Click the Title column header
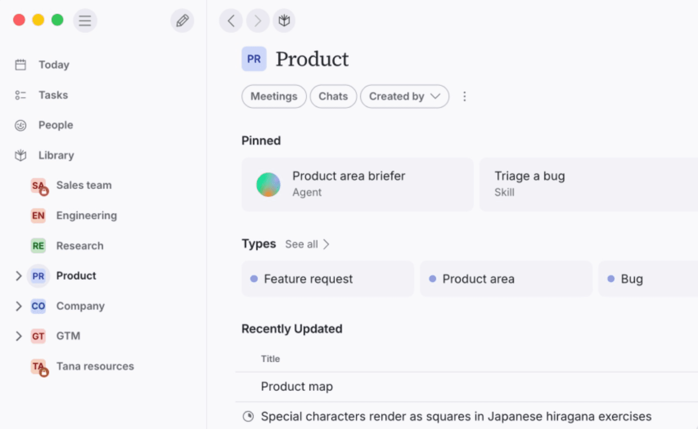Image resolution: width=698 pixels, height=429 pixels. 270,359
